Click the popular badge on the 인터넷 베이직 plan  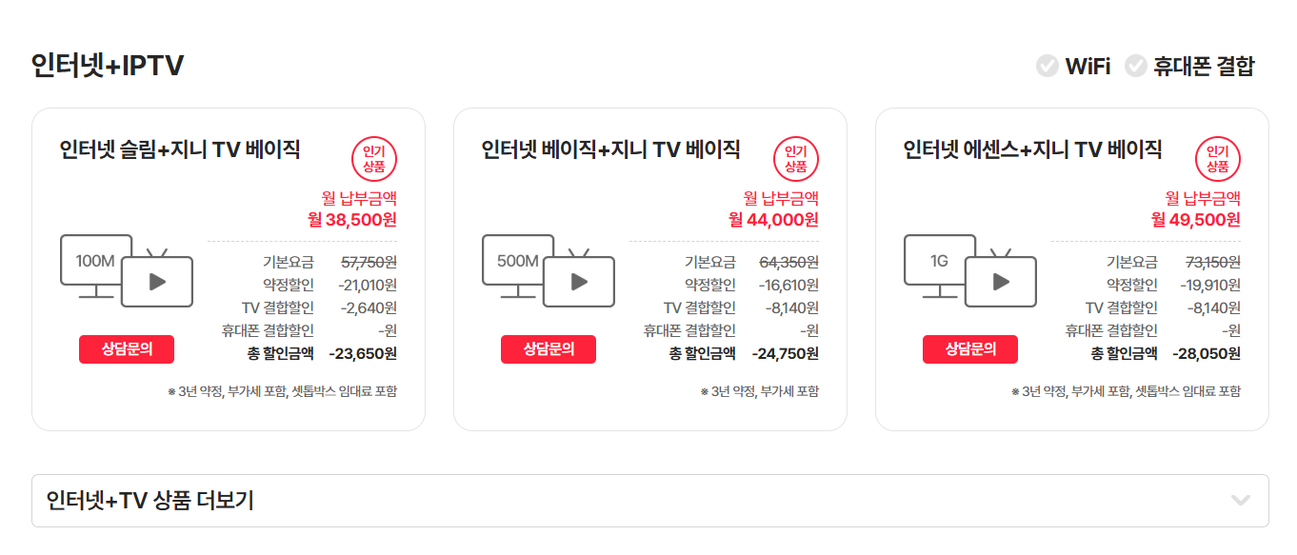(x=796, y=159)
